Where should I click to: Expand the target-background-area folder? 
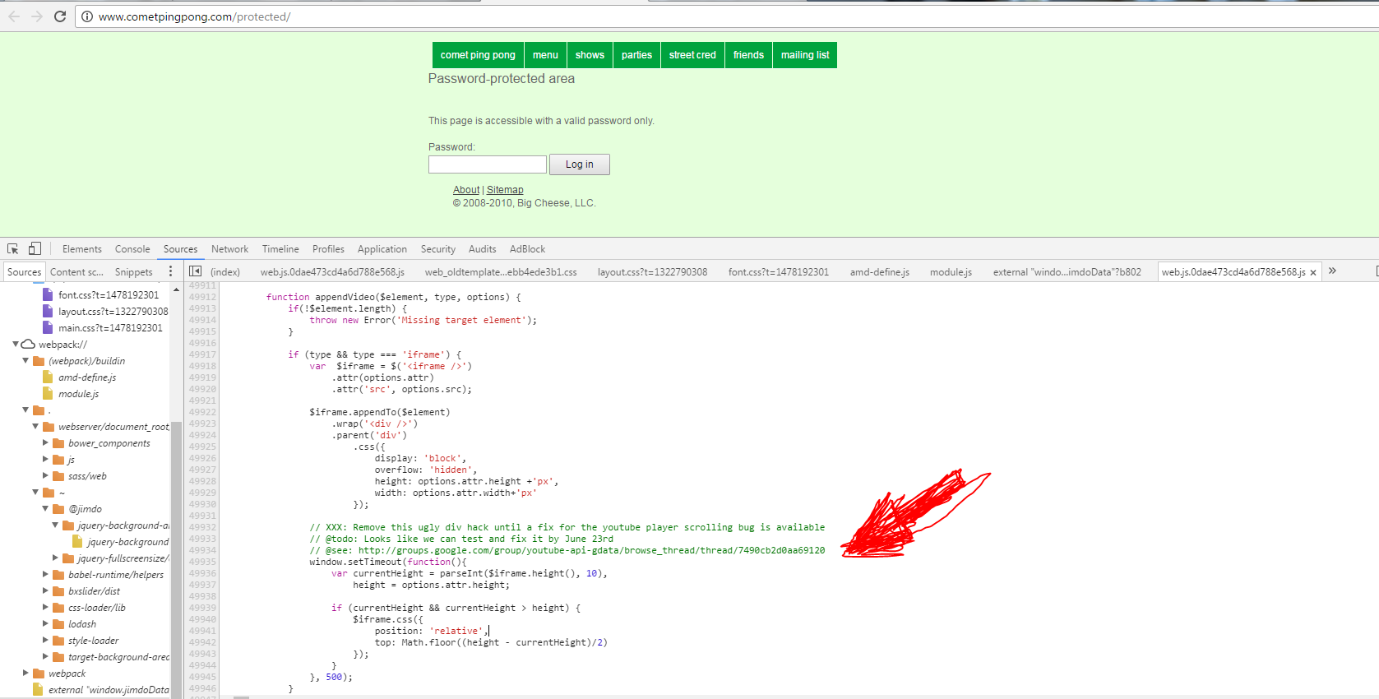(x=45, y=656)
